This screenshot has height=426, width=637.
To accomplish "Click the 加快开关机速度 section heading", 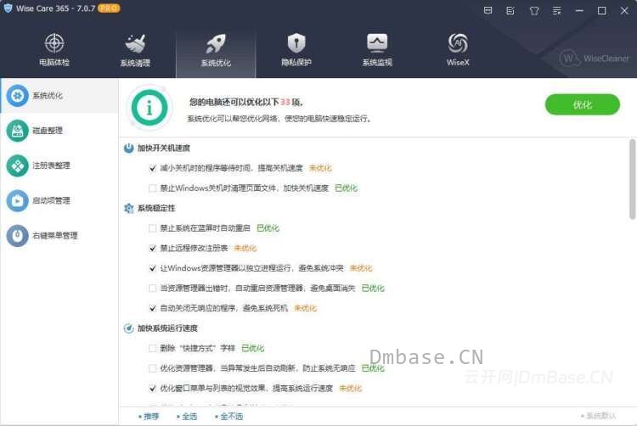I will (x=164, y=149).
